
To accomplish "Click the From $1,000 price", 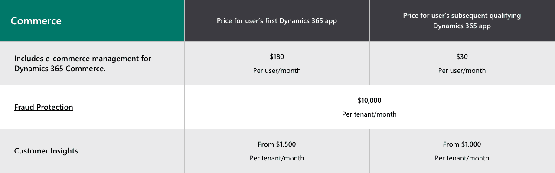I will coord(462,144).
